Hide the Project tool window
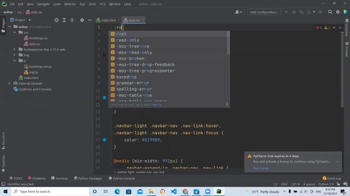 [x=90, y=20]
